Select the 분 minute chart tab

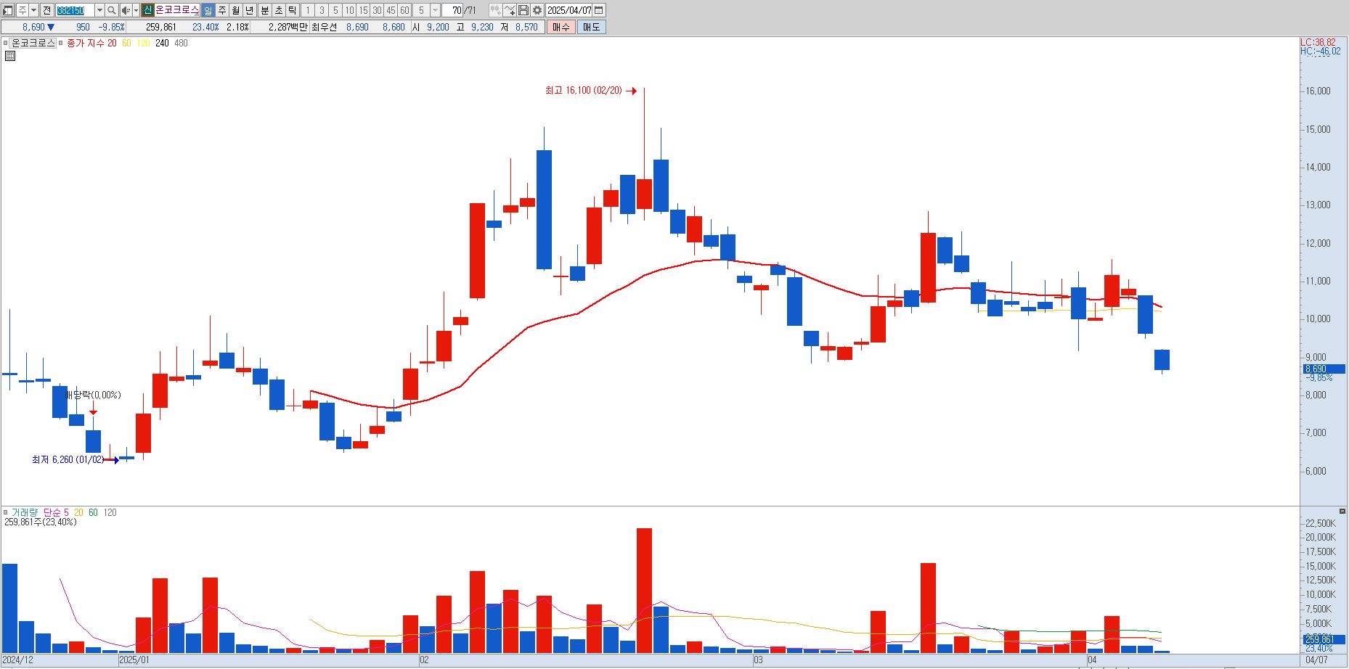[x=264, y=10]
